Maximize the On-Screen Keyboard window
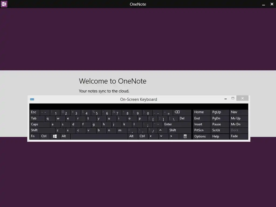The height and width of the screenshot is (207, 276). coord(233,98)
